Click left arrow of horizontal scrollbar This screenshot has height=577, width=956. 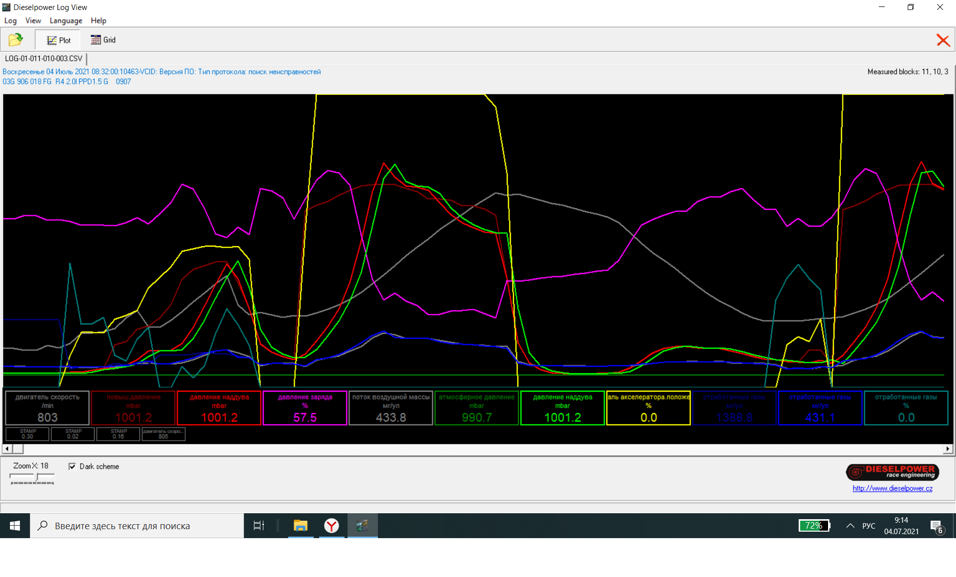pyautogui.click(x=7, y=449)
